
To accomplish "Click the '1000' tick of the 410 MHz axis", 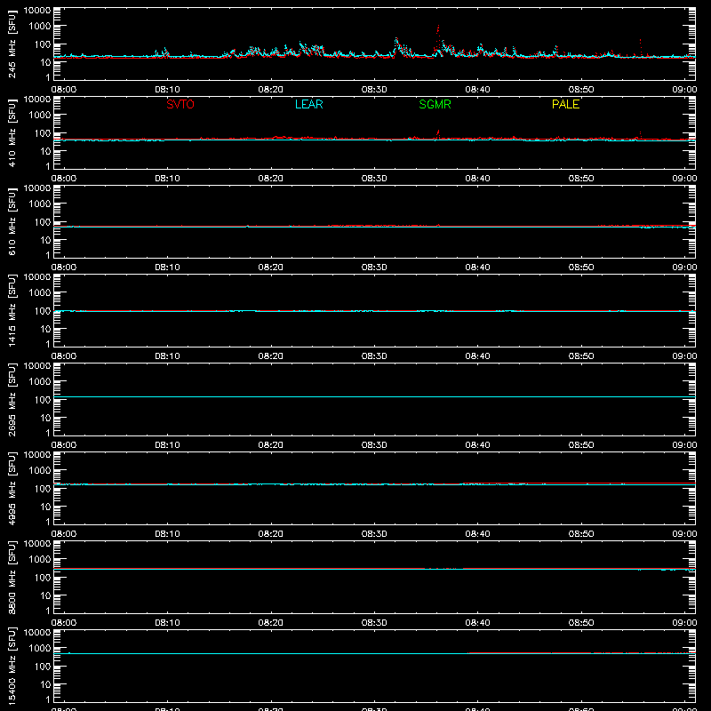I will pos(40,116).
